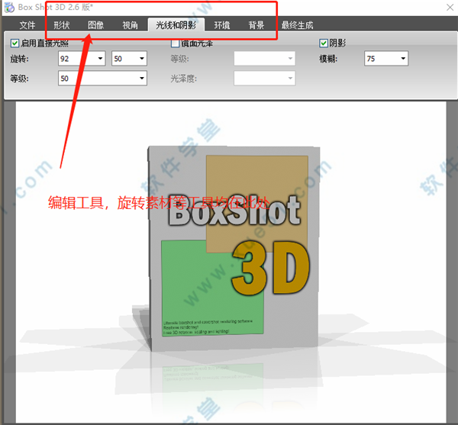Switch to the 形状 tab

pyautogui.click(x=62, y=25)
